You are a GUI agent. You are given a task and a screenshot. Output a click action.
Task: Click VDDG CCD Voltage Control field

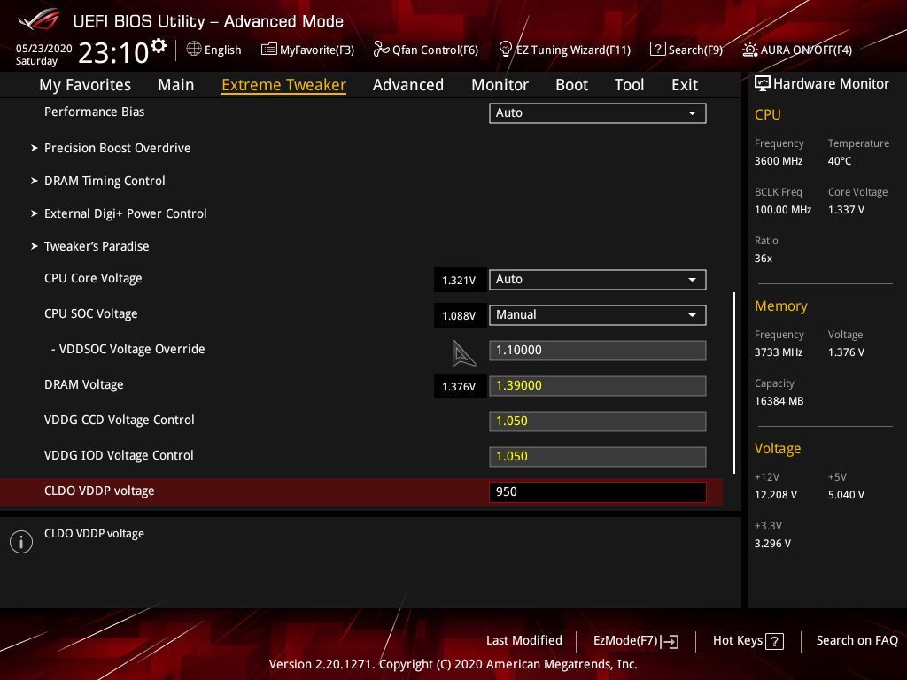(597, 421)
